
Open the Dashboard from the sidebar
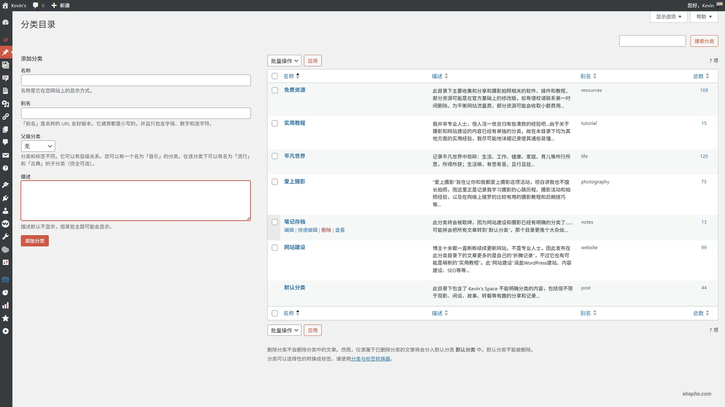[x=6, y=23]
